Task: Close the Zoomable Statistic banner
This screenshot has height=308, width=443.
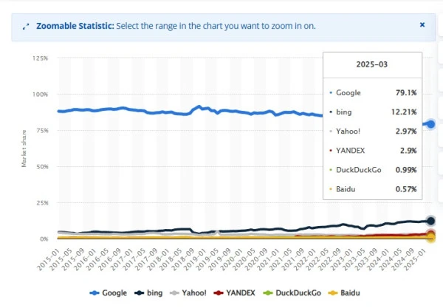Action: (422, 25)
